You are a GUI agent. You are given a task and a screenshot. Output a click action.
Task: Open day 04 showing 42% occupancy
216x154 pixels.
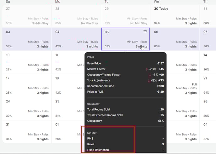(x=76, y=39)
